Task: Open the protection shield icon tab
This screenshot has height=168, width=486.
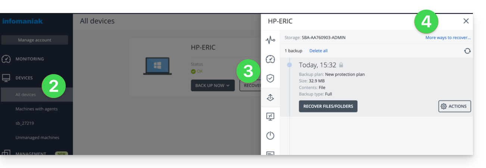Action: pyautogui.click(x=270, y=78)
